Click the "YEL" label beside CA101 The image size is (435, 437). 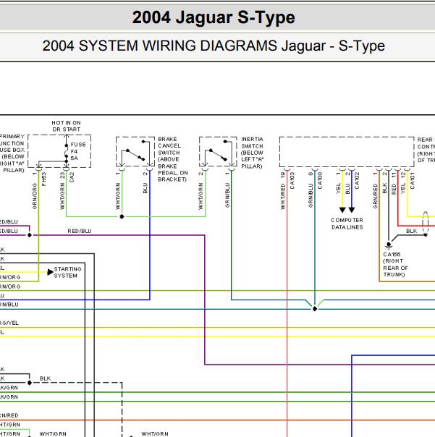[x=403, y=188]
